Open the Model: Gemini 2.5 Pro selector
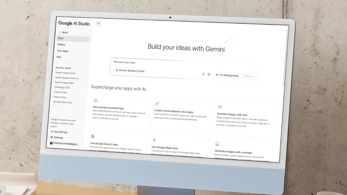 130,71
